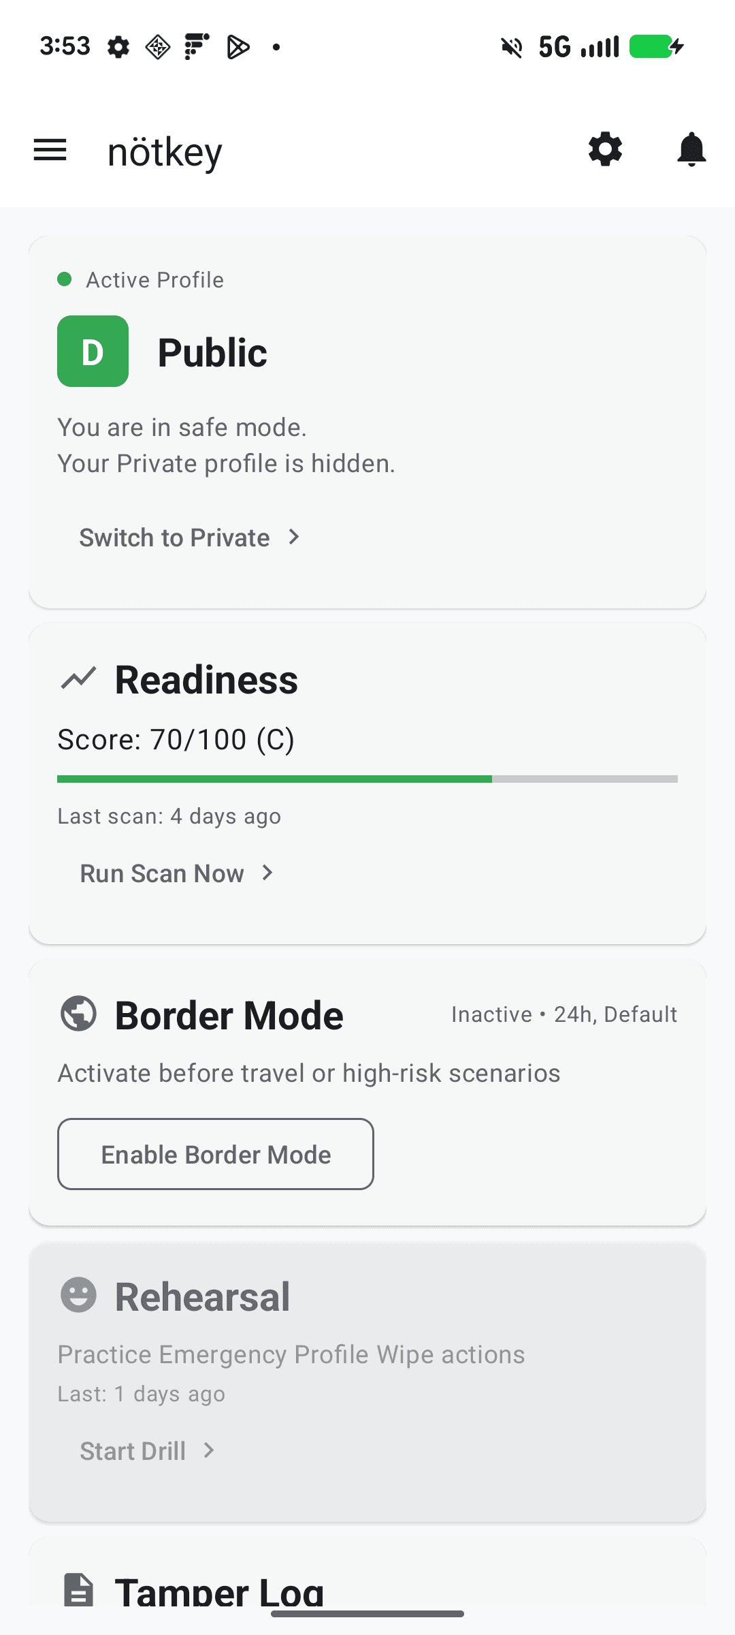This screenshot has height=1635, width=735.
Task: Open app settings with the gear icon
Action: [x=605, y=149]
